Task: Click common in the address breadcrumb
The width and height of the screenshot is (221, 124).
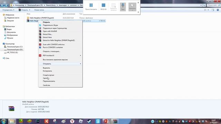Action: [x=73, y=5]
